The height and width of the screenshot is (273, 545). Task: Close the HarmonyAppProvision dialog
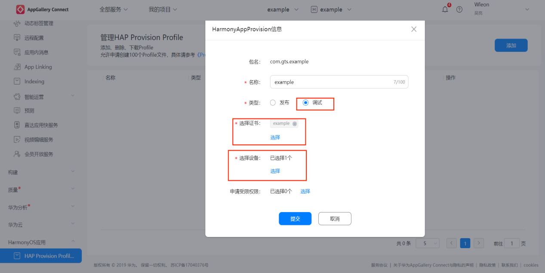pyautogui.click(x=414, y=29)
